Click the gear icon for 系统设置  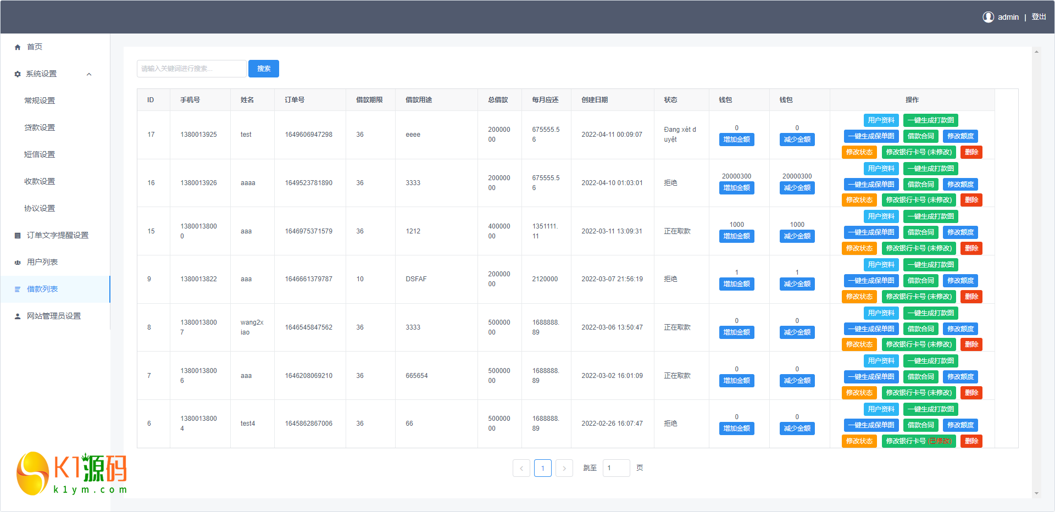(18, 74)
